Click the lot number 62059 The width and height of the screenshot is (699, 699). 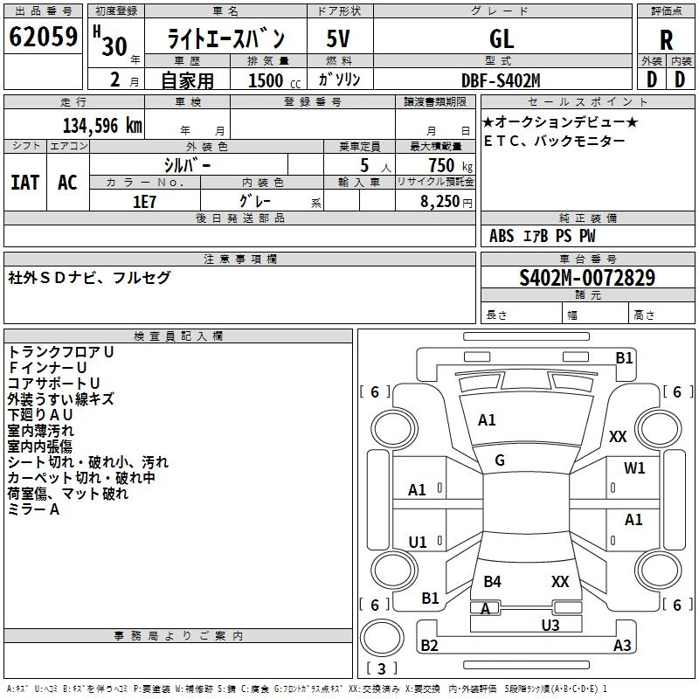(x=43, y=37)
